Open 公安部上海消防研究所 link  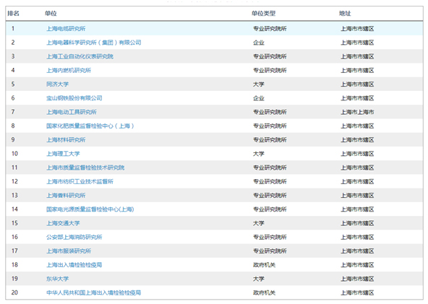pyautogui.click(x=74, y=237)
